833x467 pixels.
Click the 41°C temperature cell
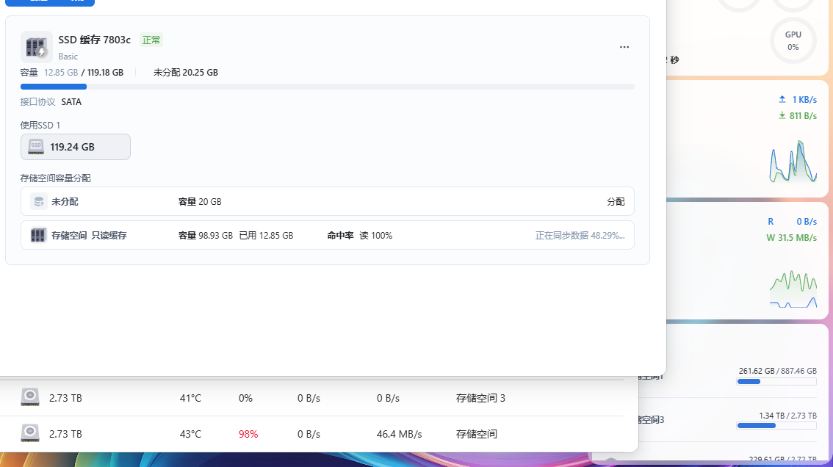(x=190, y=398)
